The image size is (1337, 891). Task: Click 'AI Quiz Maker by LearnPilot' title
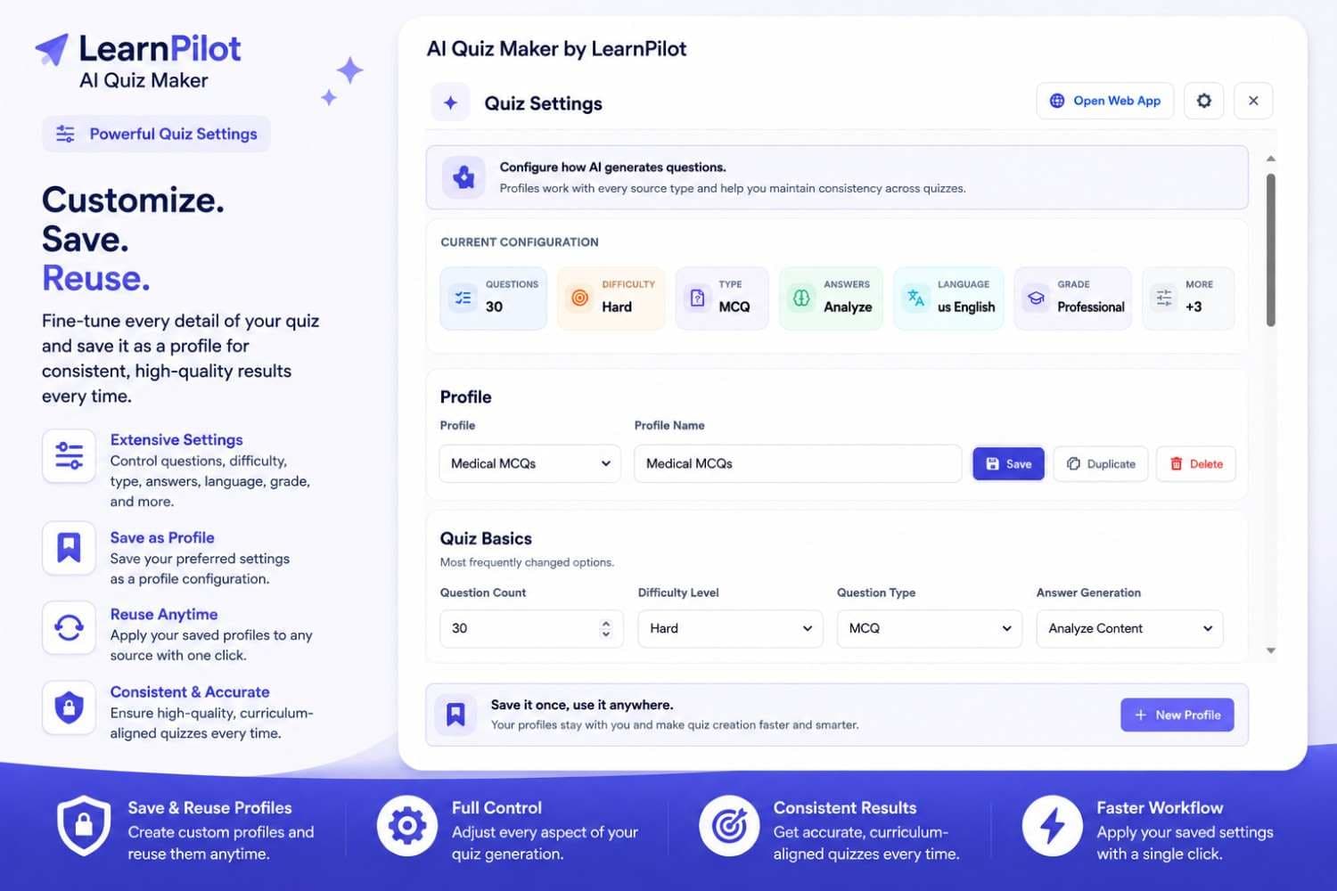557,49
